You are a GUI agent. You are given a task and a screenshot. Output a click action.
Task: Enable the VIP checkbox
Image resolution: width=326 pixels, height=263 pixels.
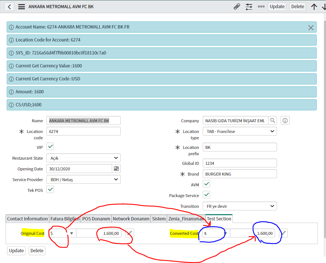click(50, 146)
